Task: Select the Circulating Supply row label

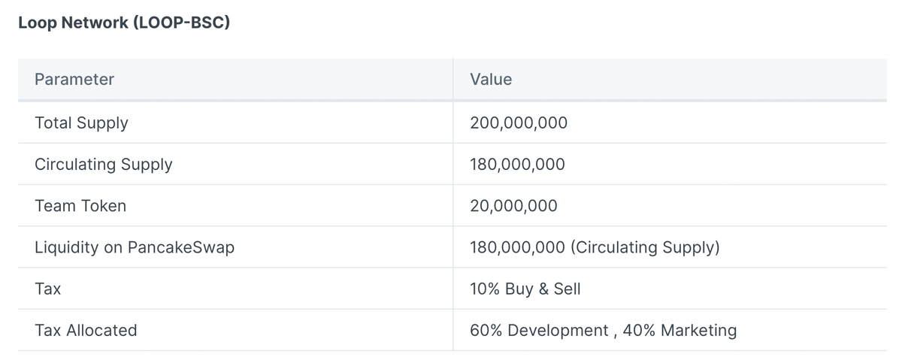Action: click(x=104, y=164)
